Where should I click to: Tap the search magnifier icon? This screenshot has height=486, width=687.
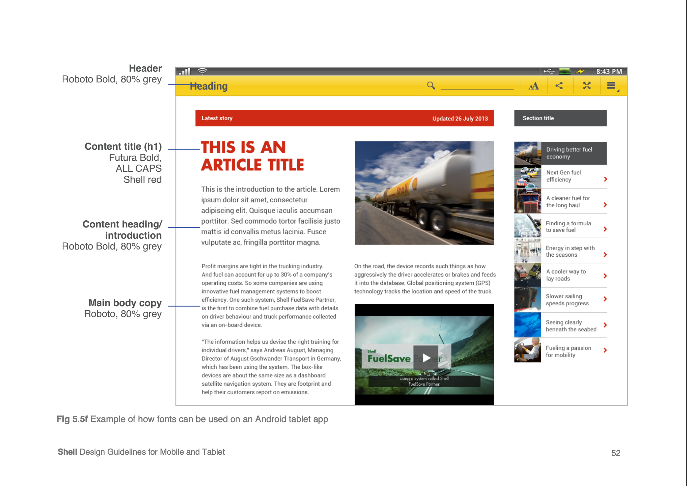point(431,85)
